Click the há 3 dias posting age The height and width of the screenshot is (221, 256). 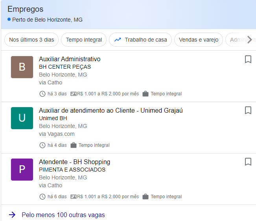57,94
